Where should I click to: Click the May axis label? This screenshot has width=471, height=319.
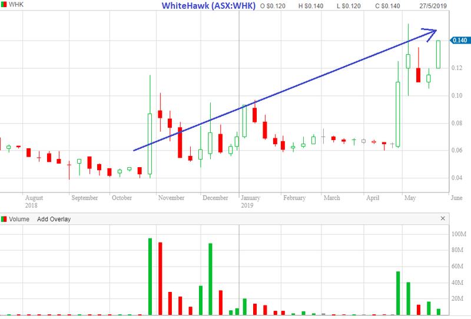(410, 198)
